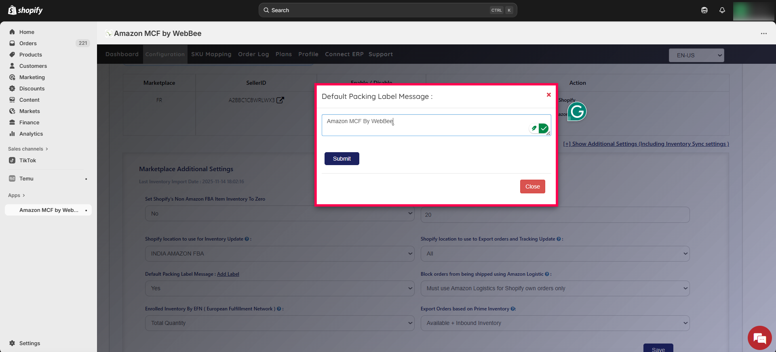Open the Sidekick assistant icon in top bar
This screenshot has width=776, height=352.
(x=704, y=10)
